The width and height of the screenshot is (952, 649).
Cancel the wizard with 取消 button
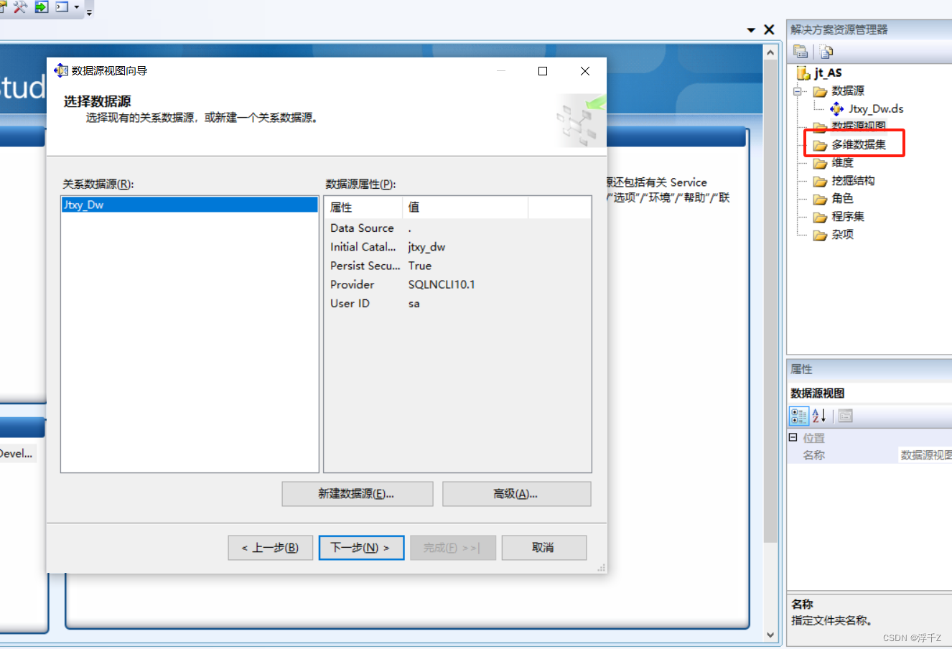click(x=544, y=548)
